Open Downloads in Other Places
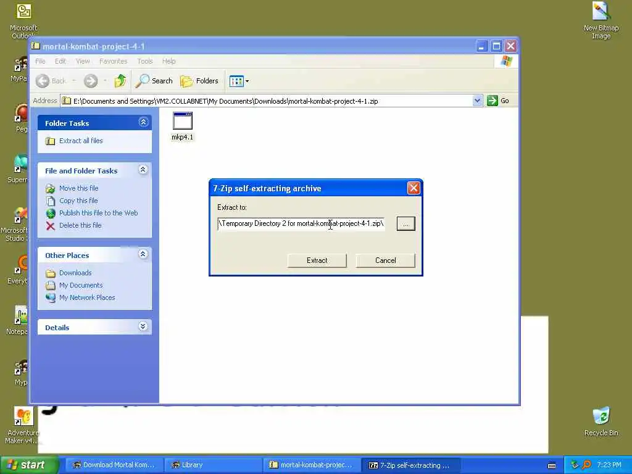 point(75,273)
